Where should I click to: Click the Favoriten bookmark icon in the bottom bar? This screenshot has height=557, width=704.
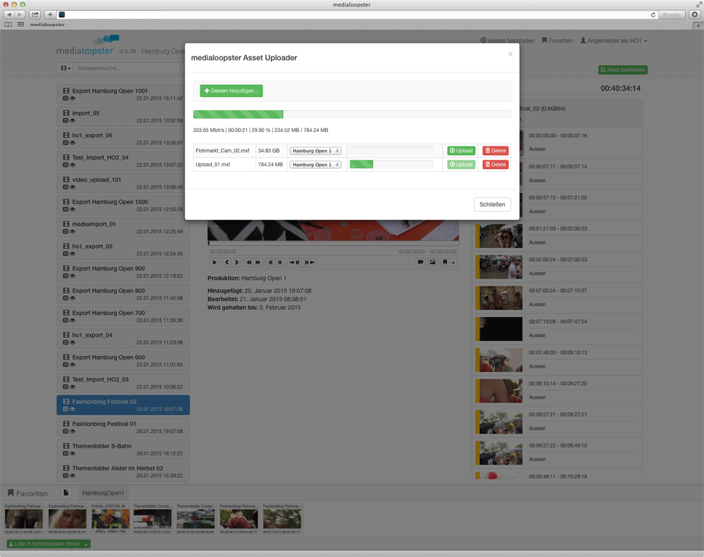click(x=11, y=493)
